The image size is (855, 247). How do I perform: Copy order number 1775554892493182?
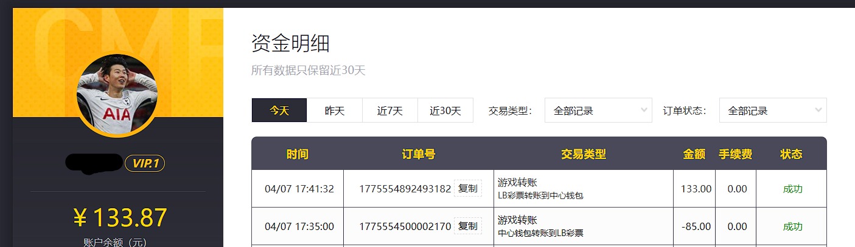point(467,189)
